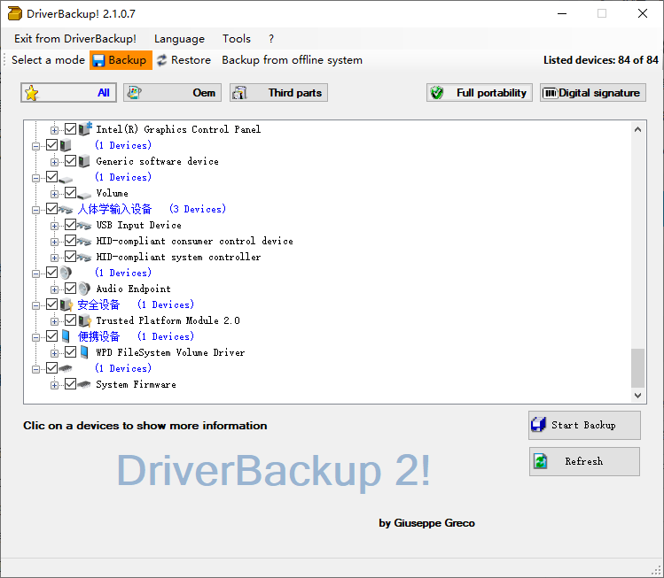664x578 pixels.
Task: Click the 便携设备 category icon
Action: point(66,336)
